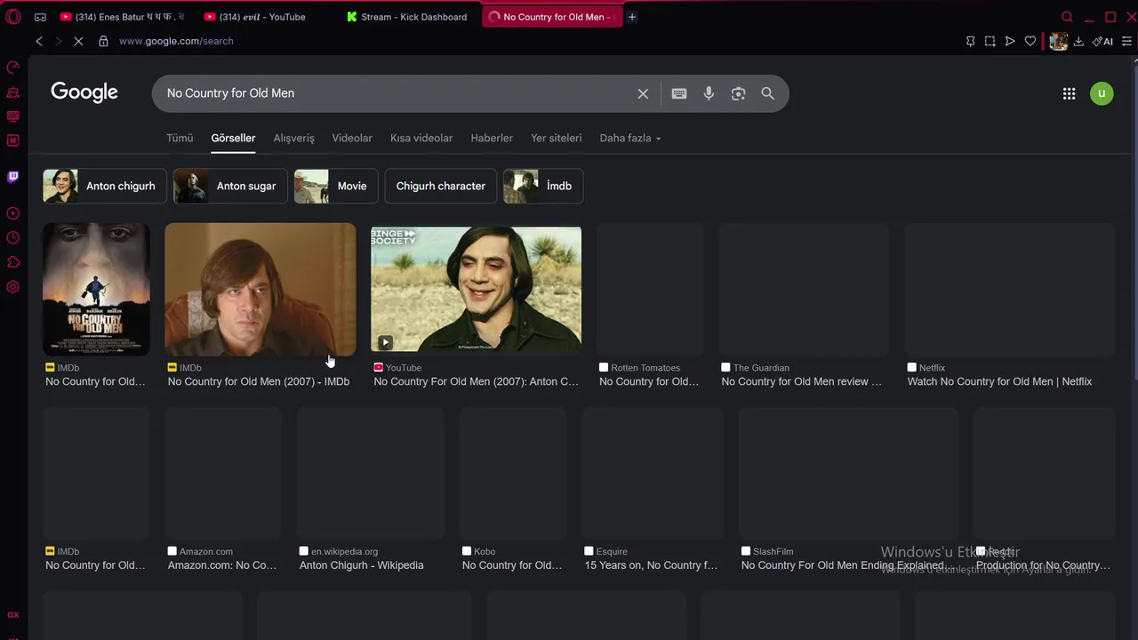1138x640 pixels.
Task: Open the GX icon at sidebar bottom
Action: (13, 615)
